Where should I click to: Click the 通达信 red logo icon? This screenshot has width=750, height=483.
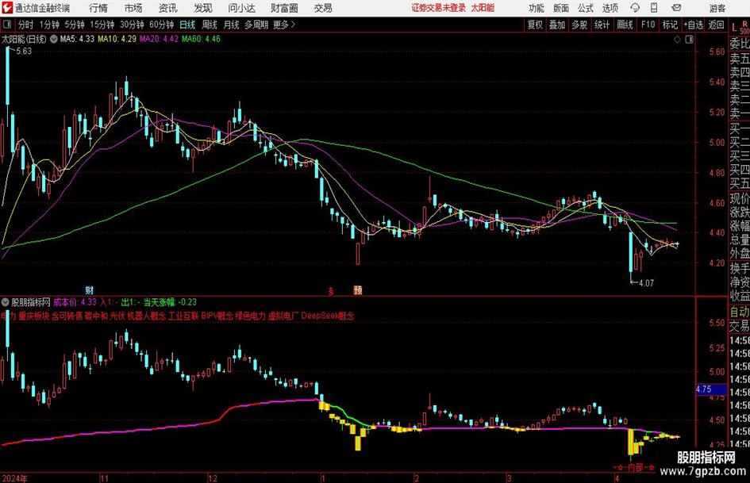point(6,8)
